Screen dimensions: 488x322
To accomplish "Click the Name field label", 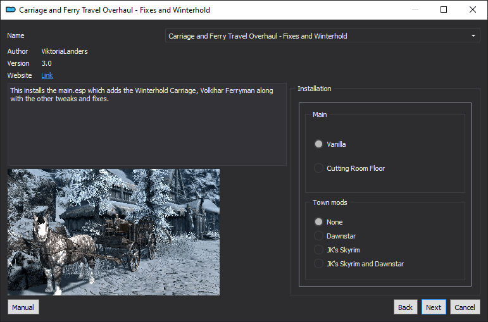I will 16,35.
